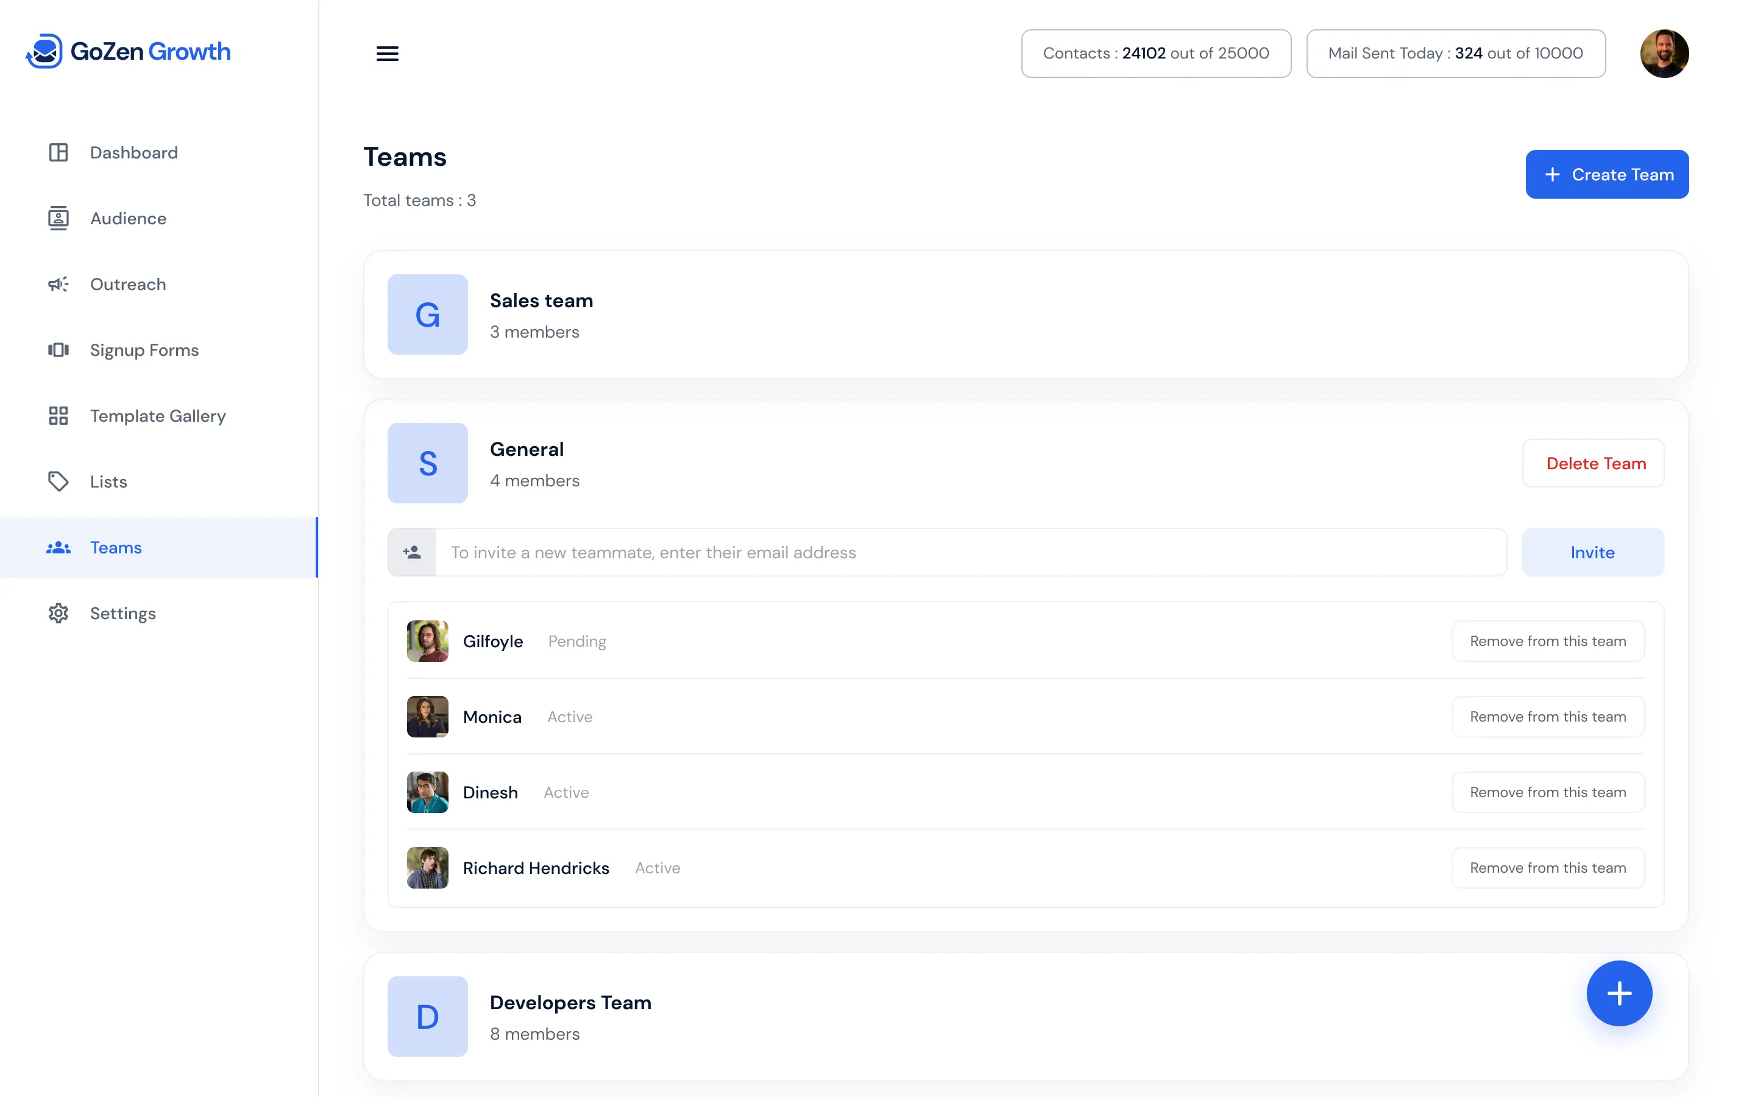1755x1097 pixels.
Task: Click the Outreach megaphone icon
Action: (58, 285)
